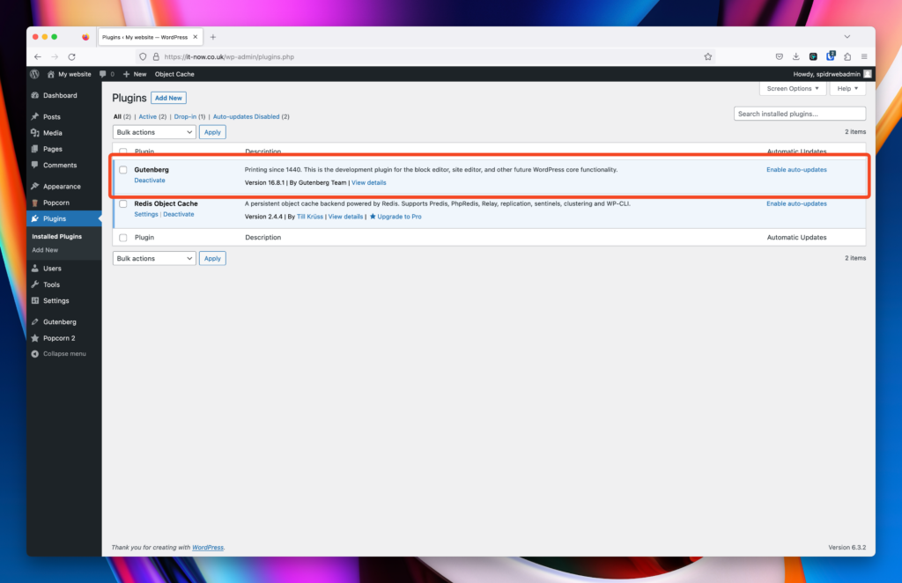Open the browser tab list chevron
The image size is (902, 583).
pos(847,37)
